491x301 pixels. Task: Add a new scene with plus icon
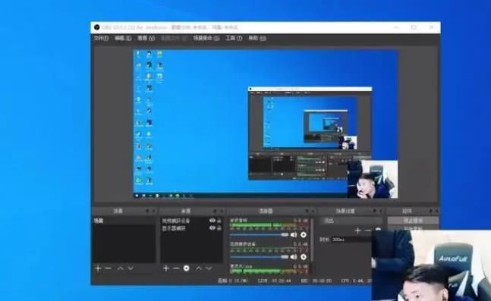(98, 268)
